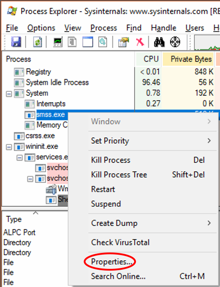Screen dimensions: 220x287
Task: Click the magnifier document toolbar icon
Action: coord(103,42)
